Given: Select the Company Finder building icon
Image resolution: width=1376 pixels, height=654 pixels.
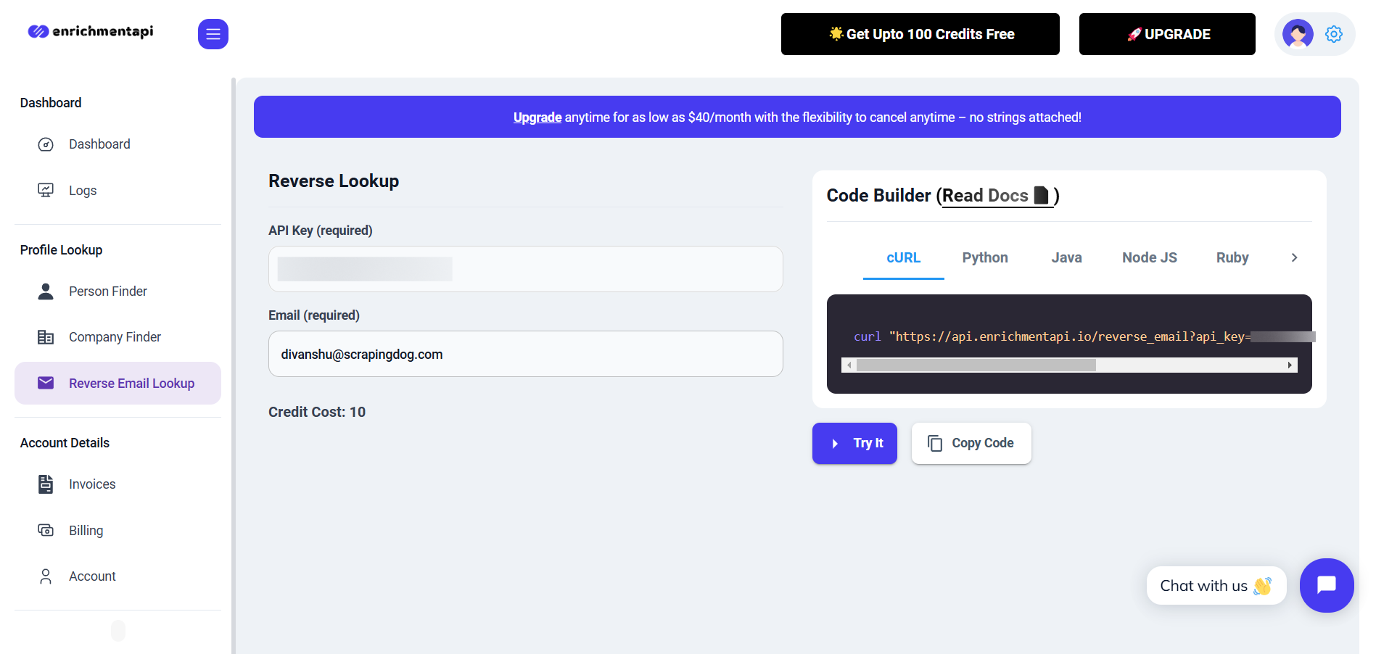Looking at the screenshot, I should (46, 336).
